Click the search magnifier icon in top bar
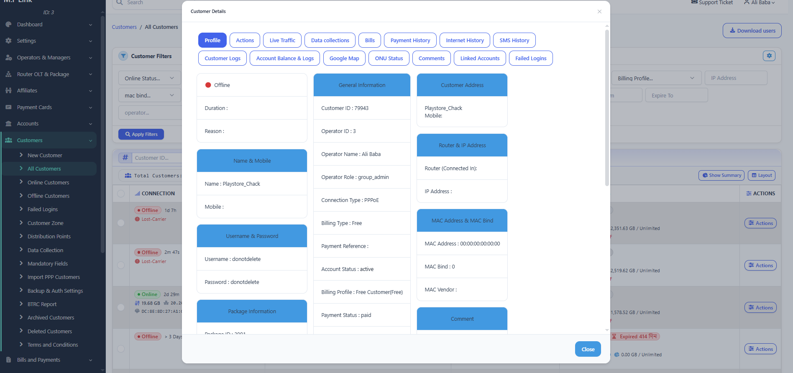 120,3
